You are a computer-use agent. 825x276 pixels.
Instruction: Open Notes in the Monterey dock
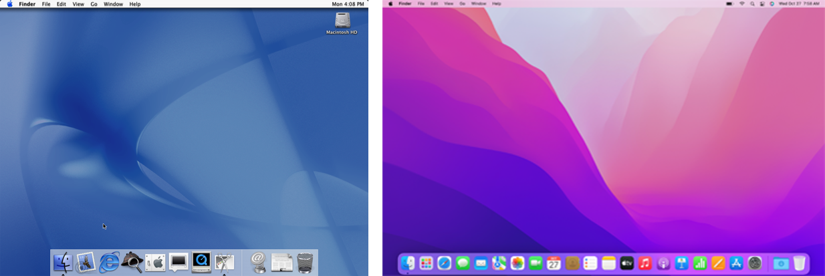[x=608, y=263]
